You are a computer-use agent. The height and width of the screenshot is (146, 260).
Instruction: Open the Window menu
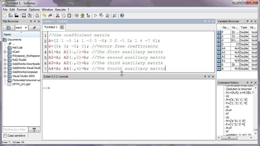(47, 10)
